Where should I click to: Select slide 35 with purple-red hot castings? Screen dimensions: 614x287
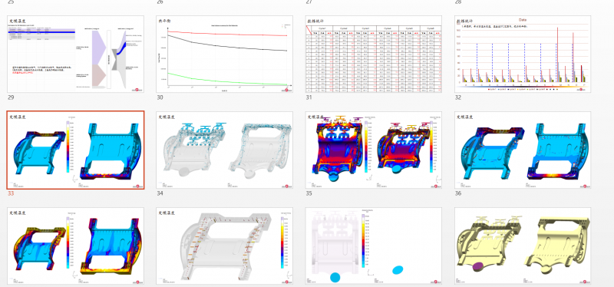[x=374, y=150]
